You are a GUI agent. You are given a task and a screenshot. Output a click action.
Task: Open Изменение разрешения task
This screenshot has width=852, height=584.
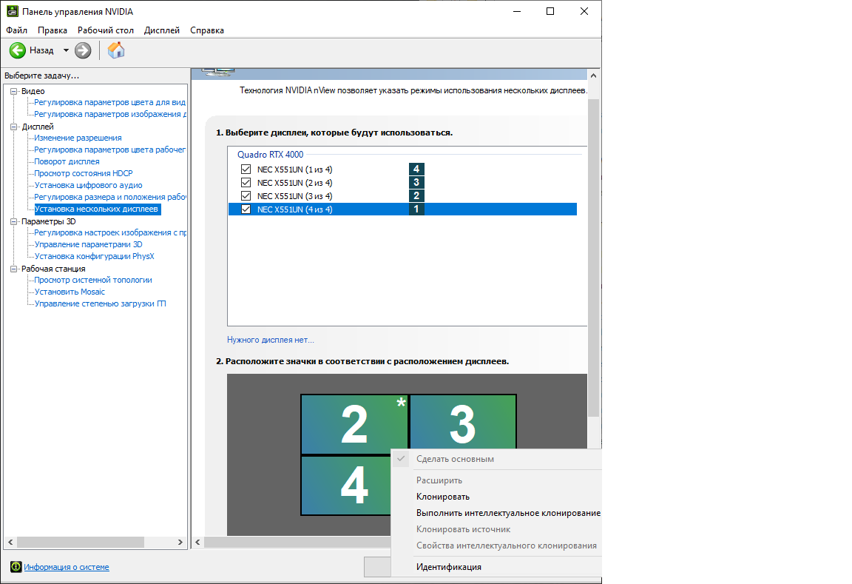pyautogui.click(x=78, y=138)
